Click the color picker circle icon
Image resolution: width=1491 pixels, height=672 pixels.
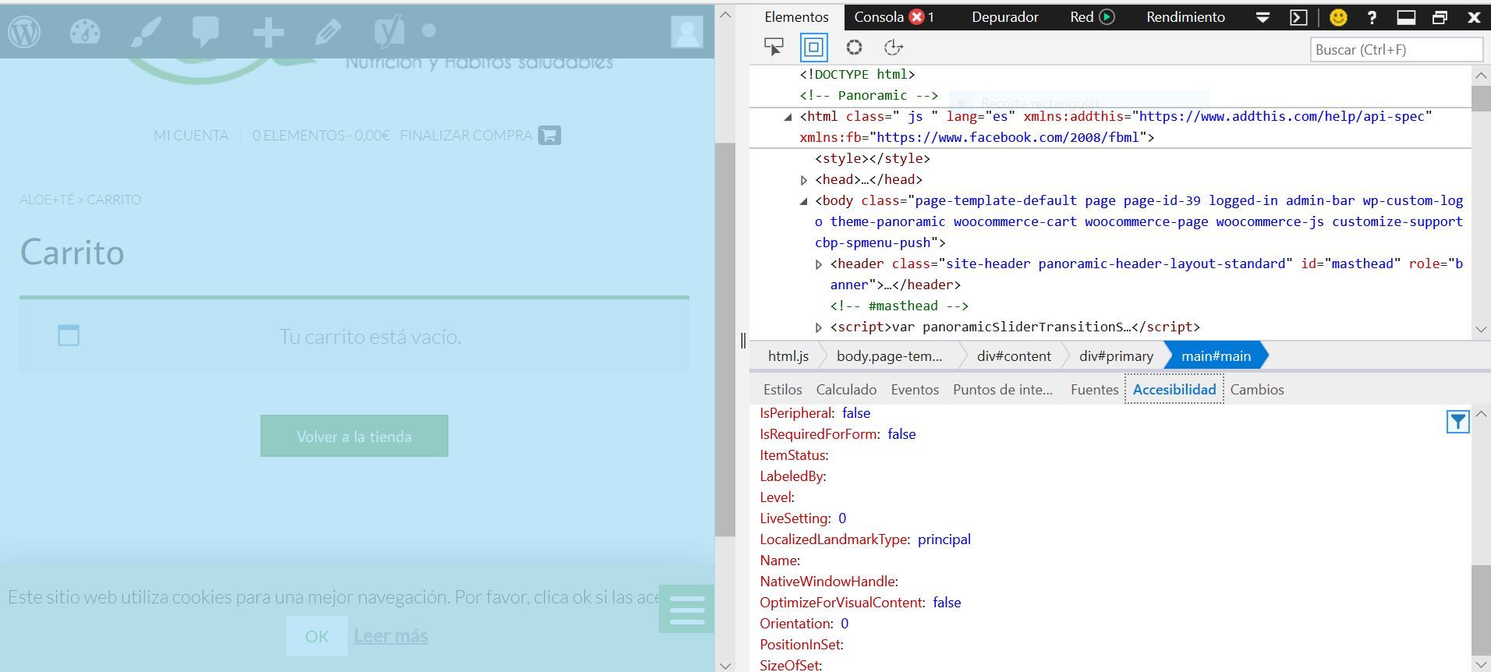[854, 48]
